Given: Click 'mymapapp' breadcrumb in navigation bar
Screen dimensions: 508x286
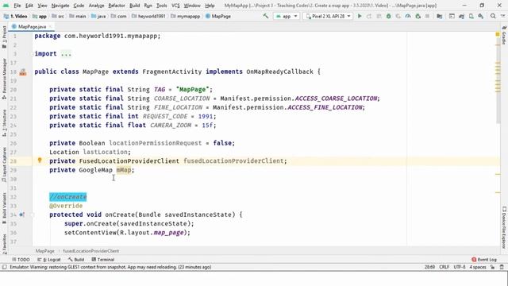Looking at the screenshot, I should click(x=185, y=16).
